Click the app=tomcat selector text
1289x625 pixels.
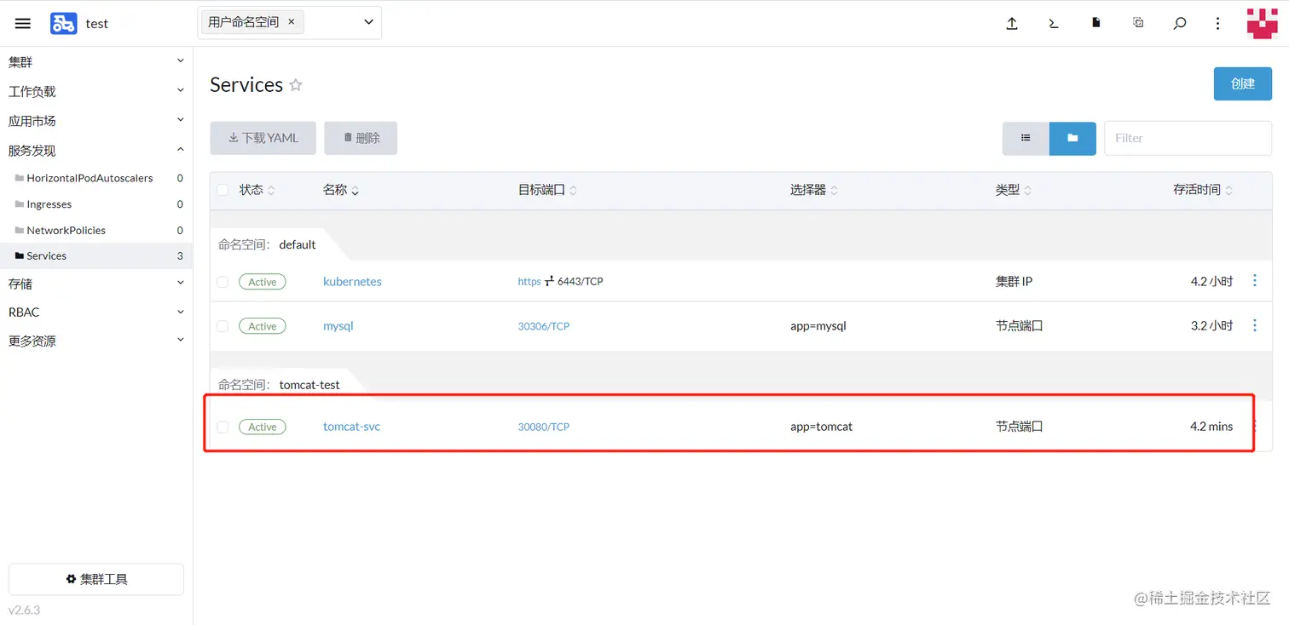[x=821, y=427]
